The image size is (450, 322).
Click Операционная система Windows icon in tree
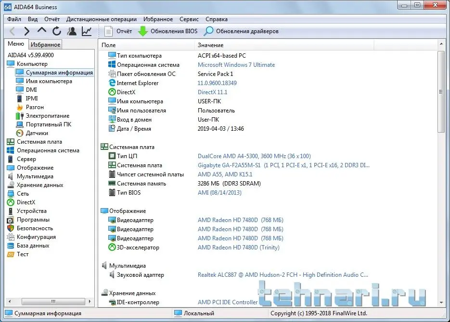tap(11, 150)
